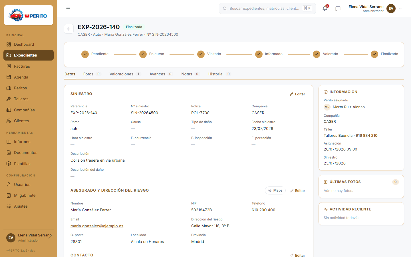Switch to the Historial tab
411x257 pixels.
pyautogui.click(x=219, y=74)
